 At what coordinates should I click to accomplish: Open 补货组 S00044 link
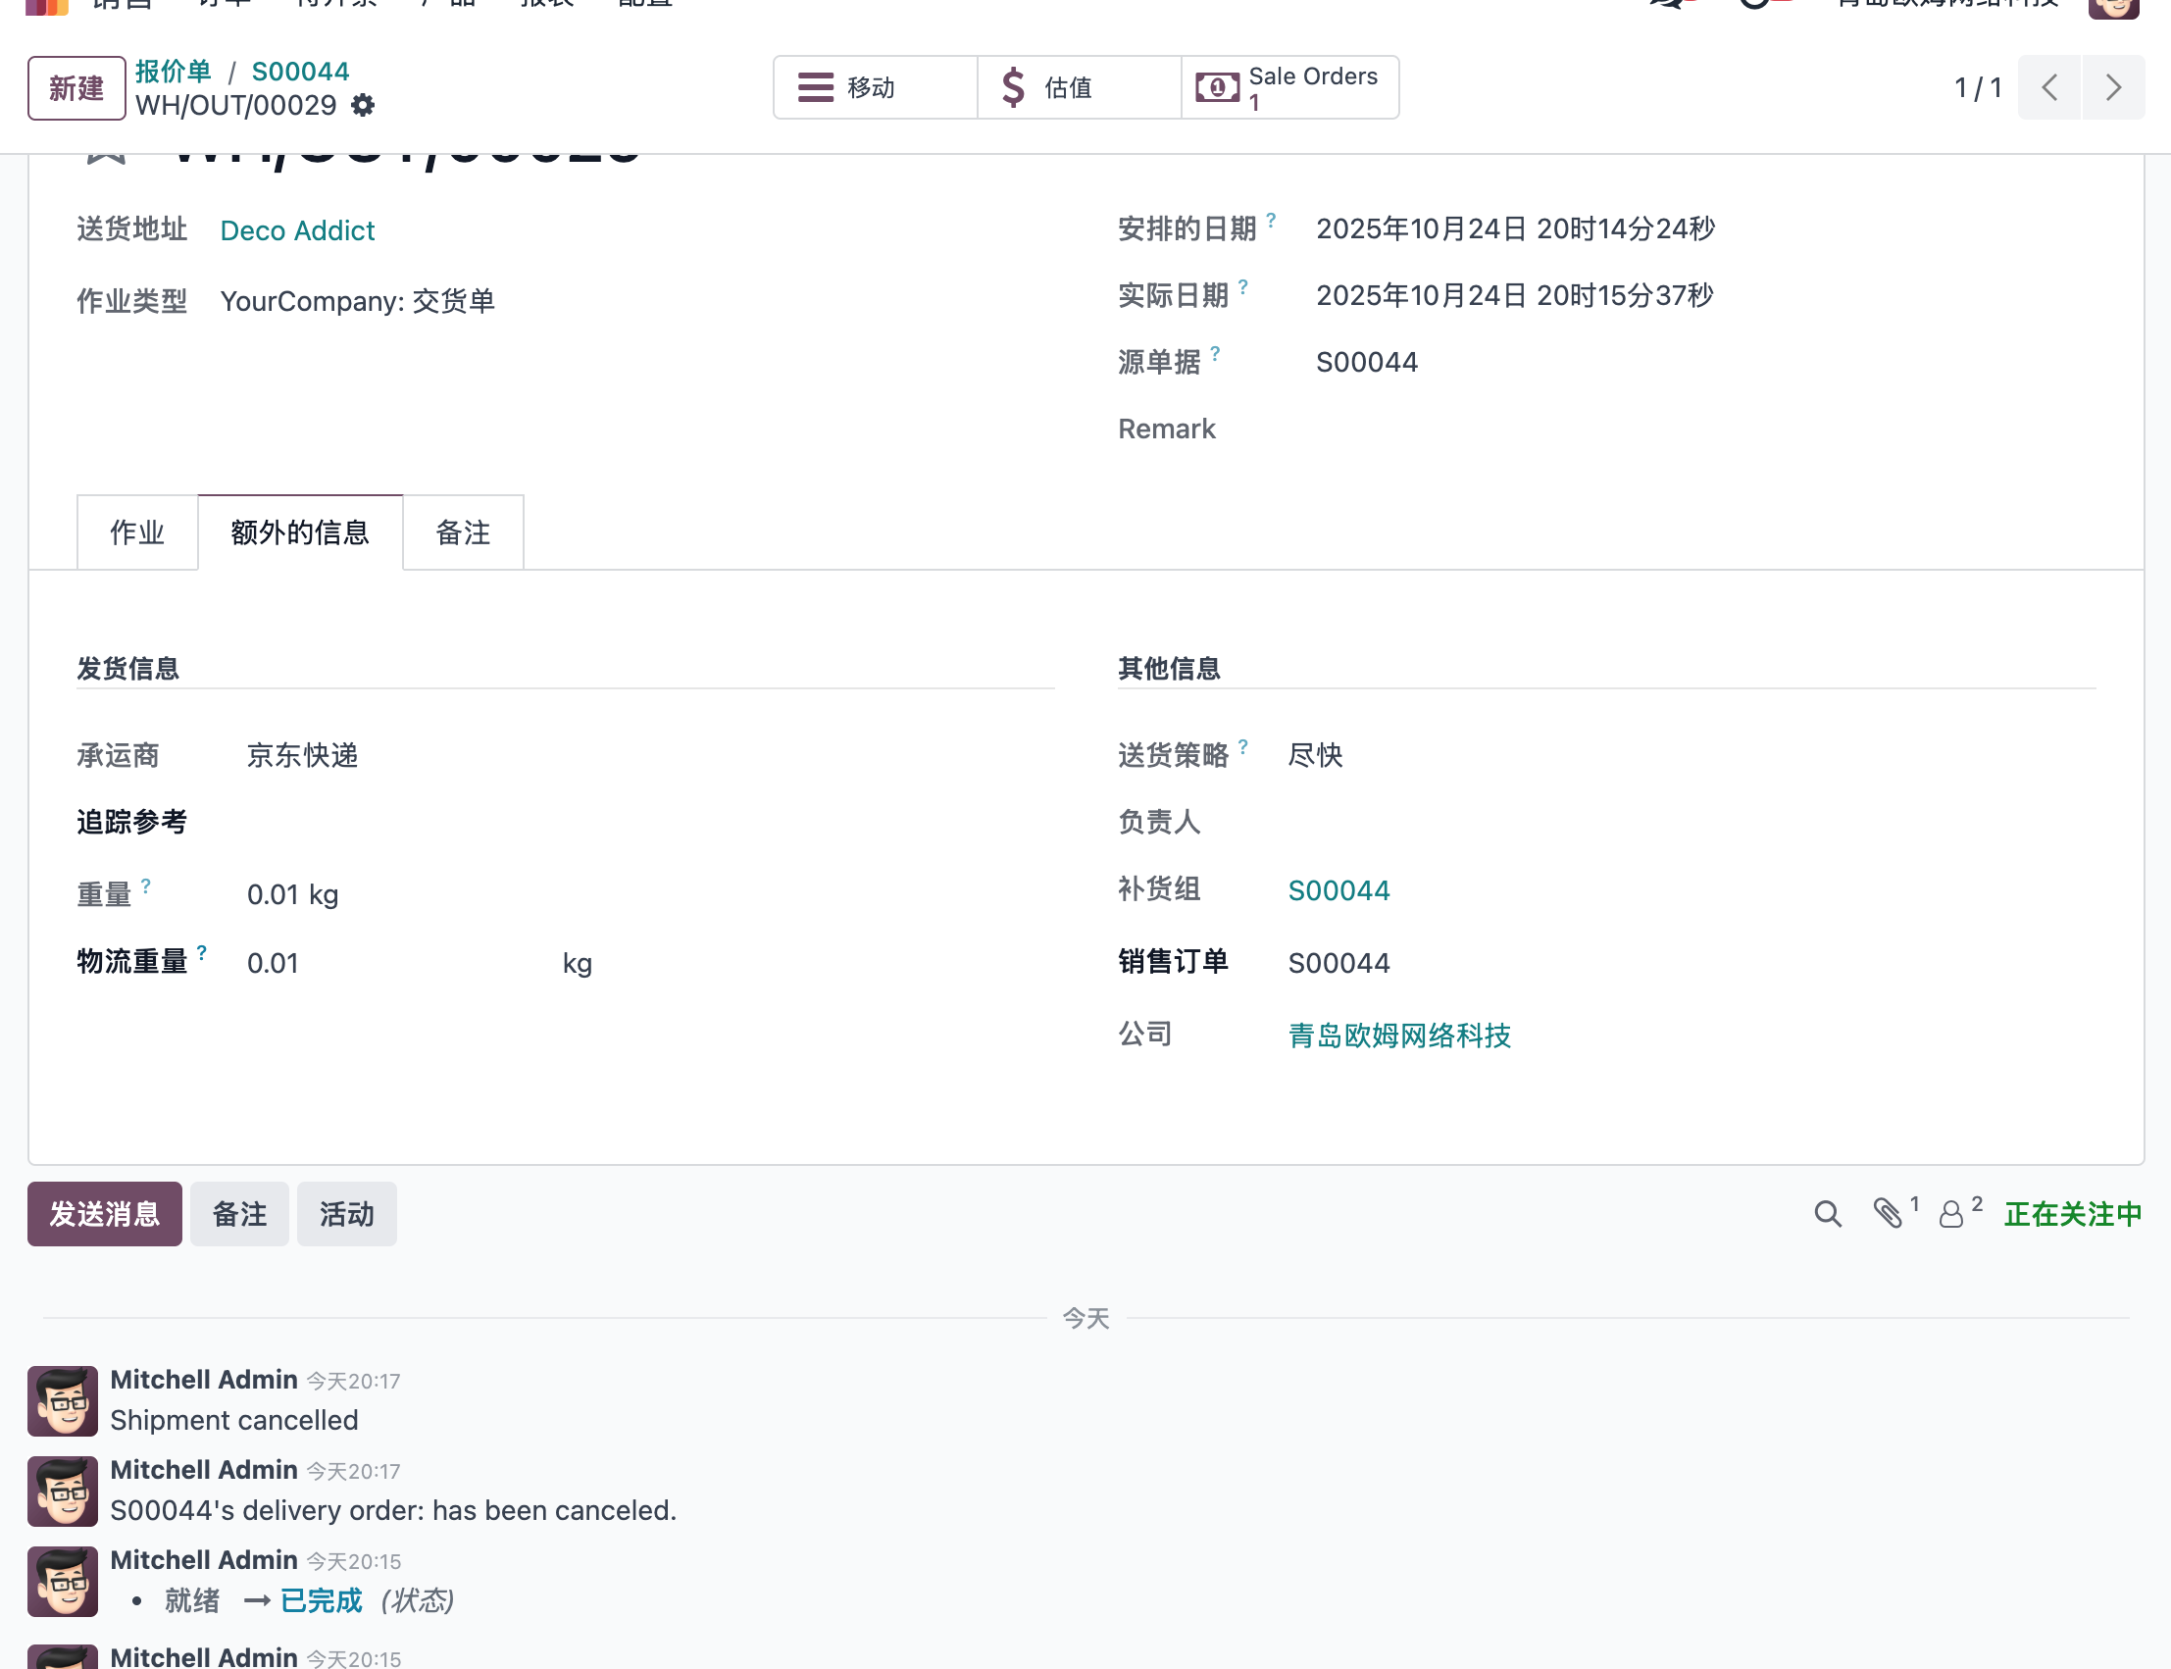pyautogui.click(x=1338, y=890)
